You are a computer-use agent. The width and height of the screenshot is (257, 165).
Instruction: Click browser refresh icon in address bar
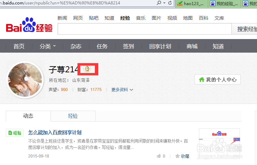(170, 3)
